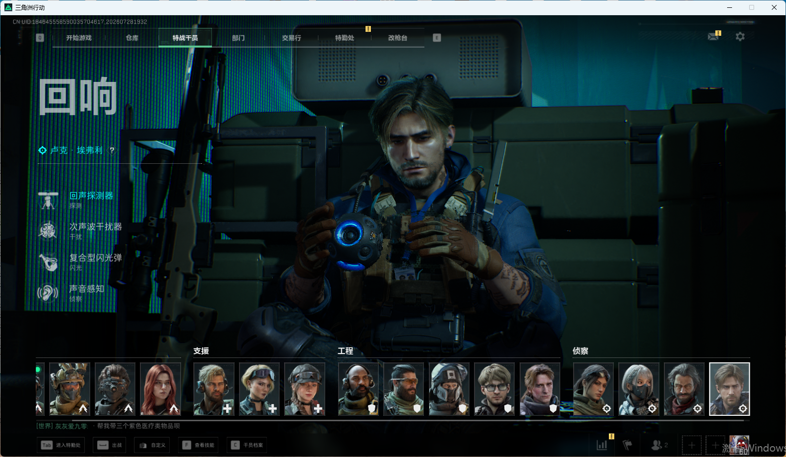Select the support operator wearing a cap and braid

pos(305,389)
